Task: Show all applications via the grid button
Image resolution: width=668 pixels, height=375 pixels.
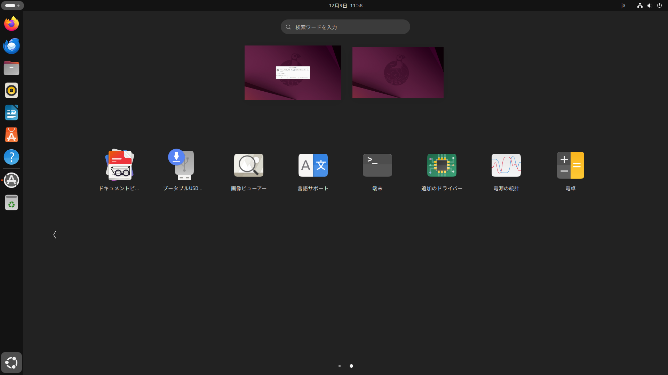Action: click(11, 362)
